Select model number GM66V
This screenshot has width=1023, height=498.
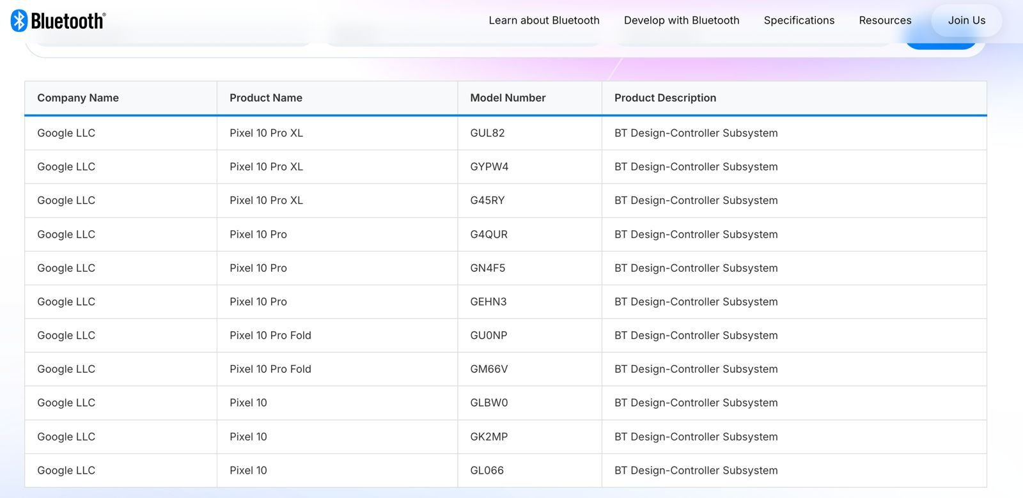click(x=488, y=370)
